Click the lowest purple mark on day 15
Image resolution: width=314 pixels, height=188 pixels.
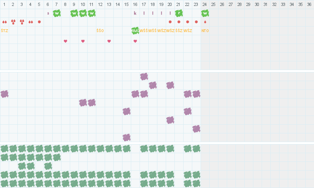126,137
